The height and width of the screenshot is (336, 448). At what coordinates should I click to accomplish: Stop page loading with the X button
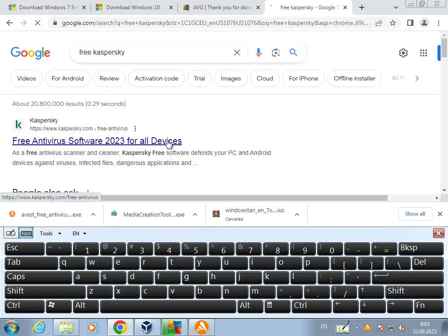(38, 23)
